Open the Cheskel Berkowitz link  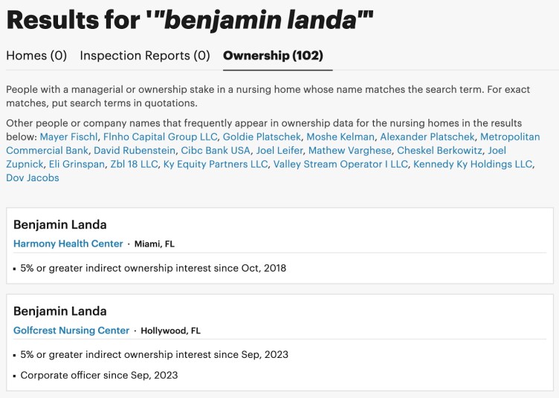click(439, 151)
